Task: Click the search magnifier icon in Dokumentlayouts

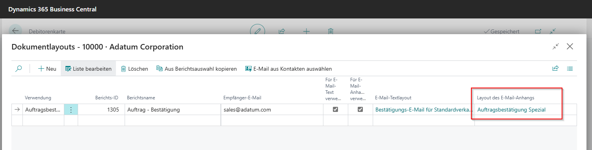Action: pyautogui.click(x=19, y=69)
